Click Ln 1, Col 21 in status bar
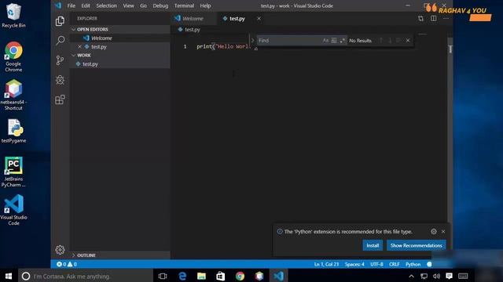This screenshot has width=503, height=282. [326, 265]
